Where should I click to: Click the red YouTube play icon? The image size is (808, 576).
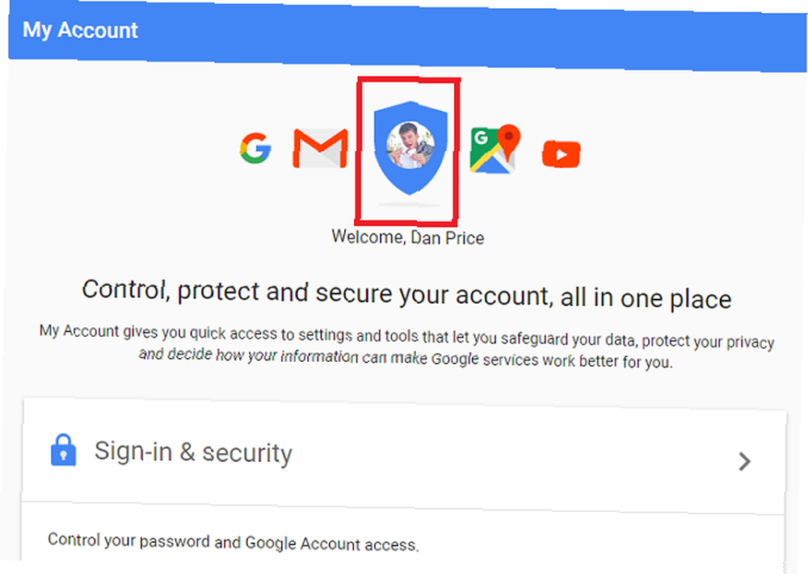point(562,154)
